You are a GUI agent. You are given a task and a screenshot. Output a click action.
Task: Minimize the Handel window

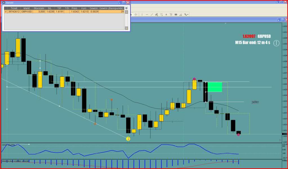point(120,2)
